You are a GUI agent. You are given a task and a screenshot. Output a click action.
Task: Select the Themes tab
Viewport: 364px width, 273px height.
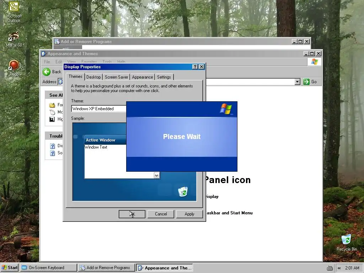(75, 76)
